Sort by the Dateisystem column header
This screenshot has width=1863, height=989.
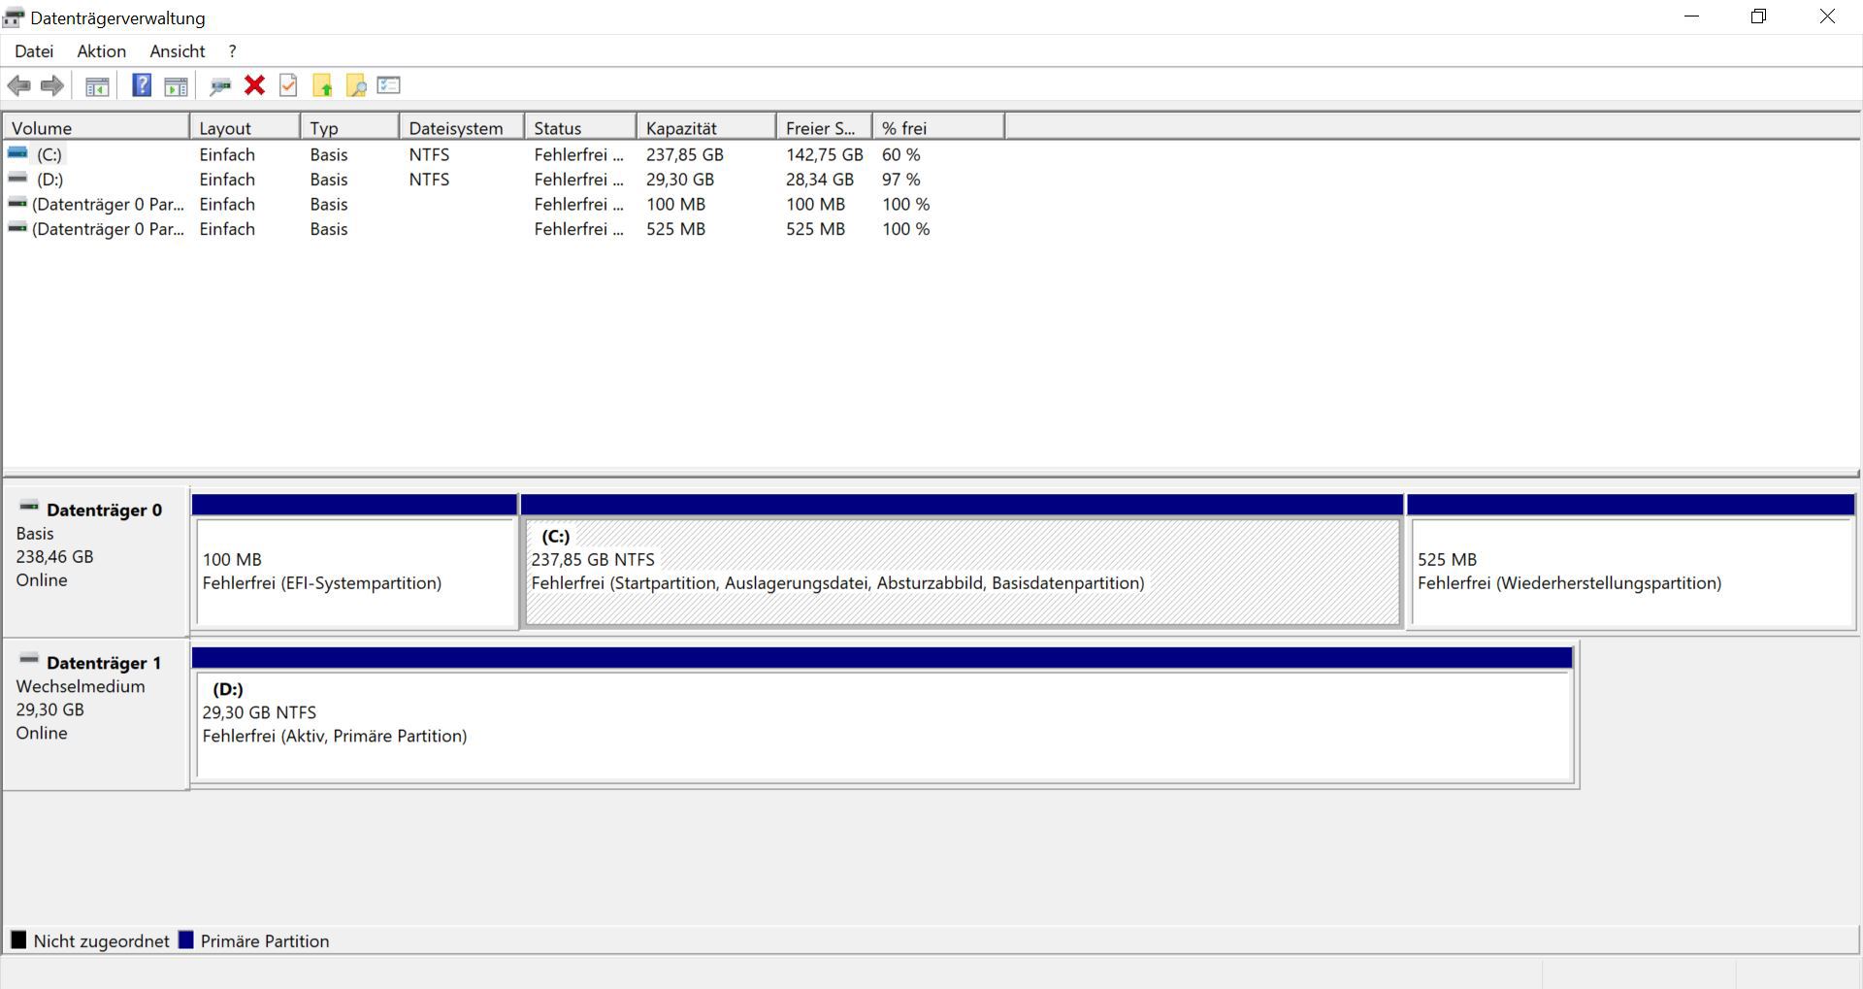[462, 128]
